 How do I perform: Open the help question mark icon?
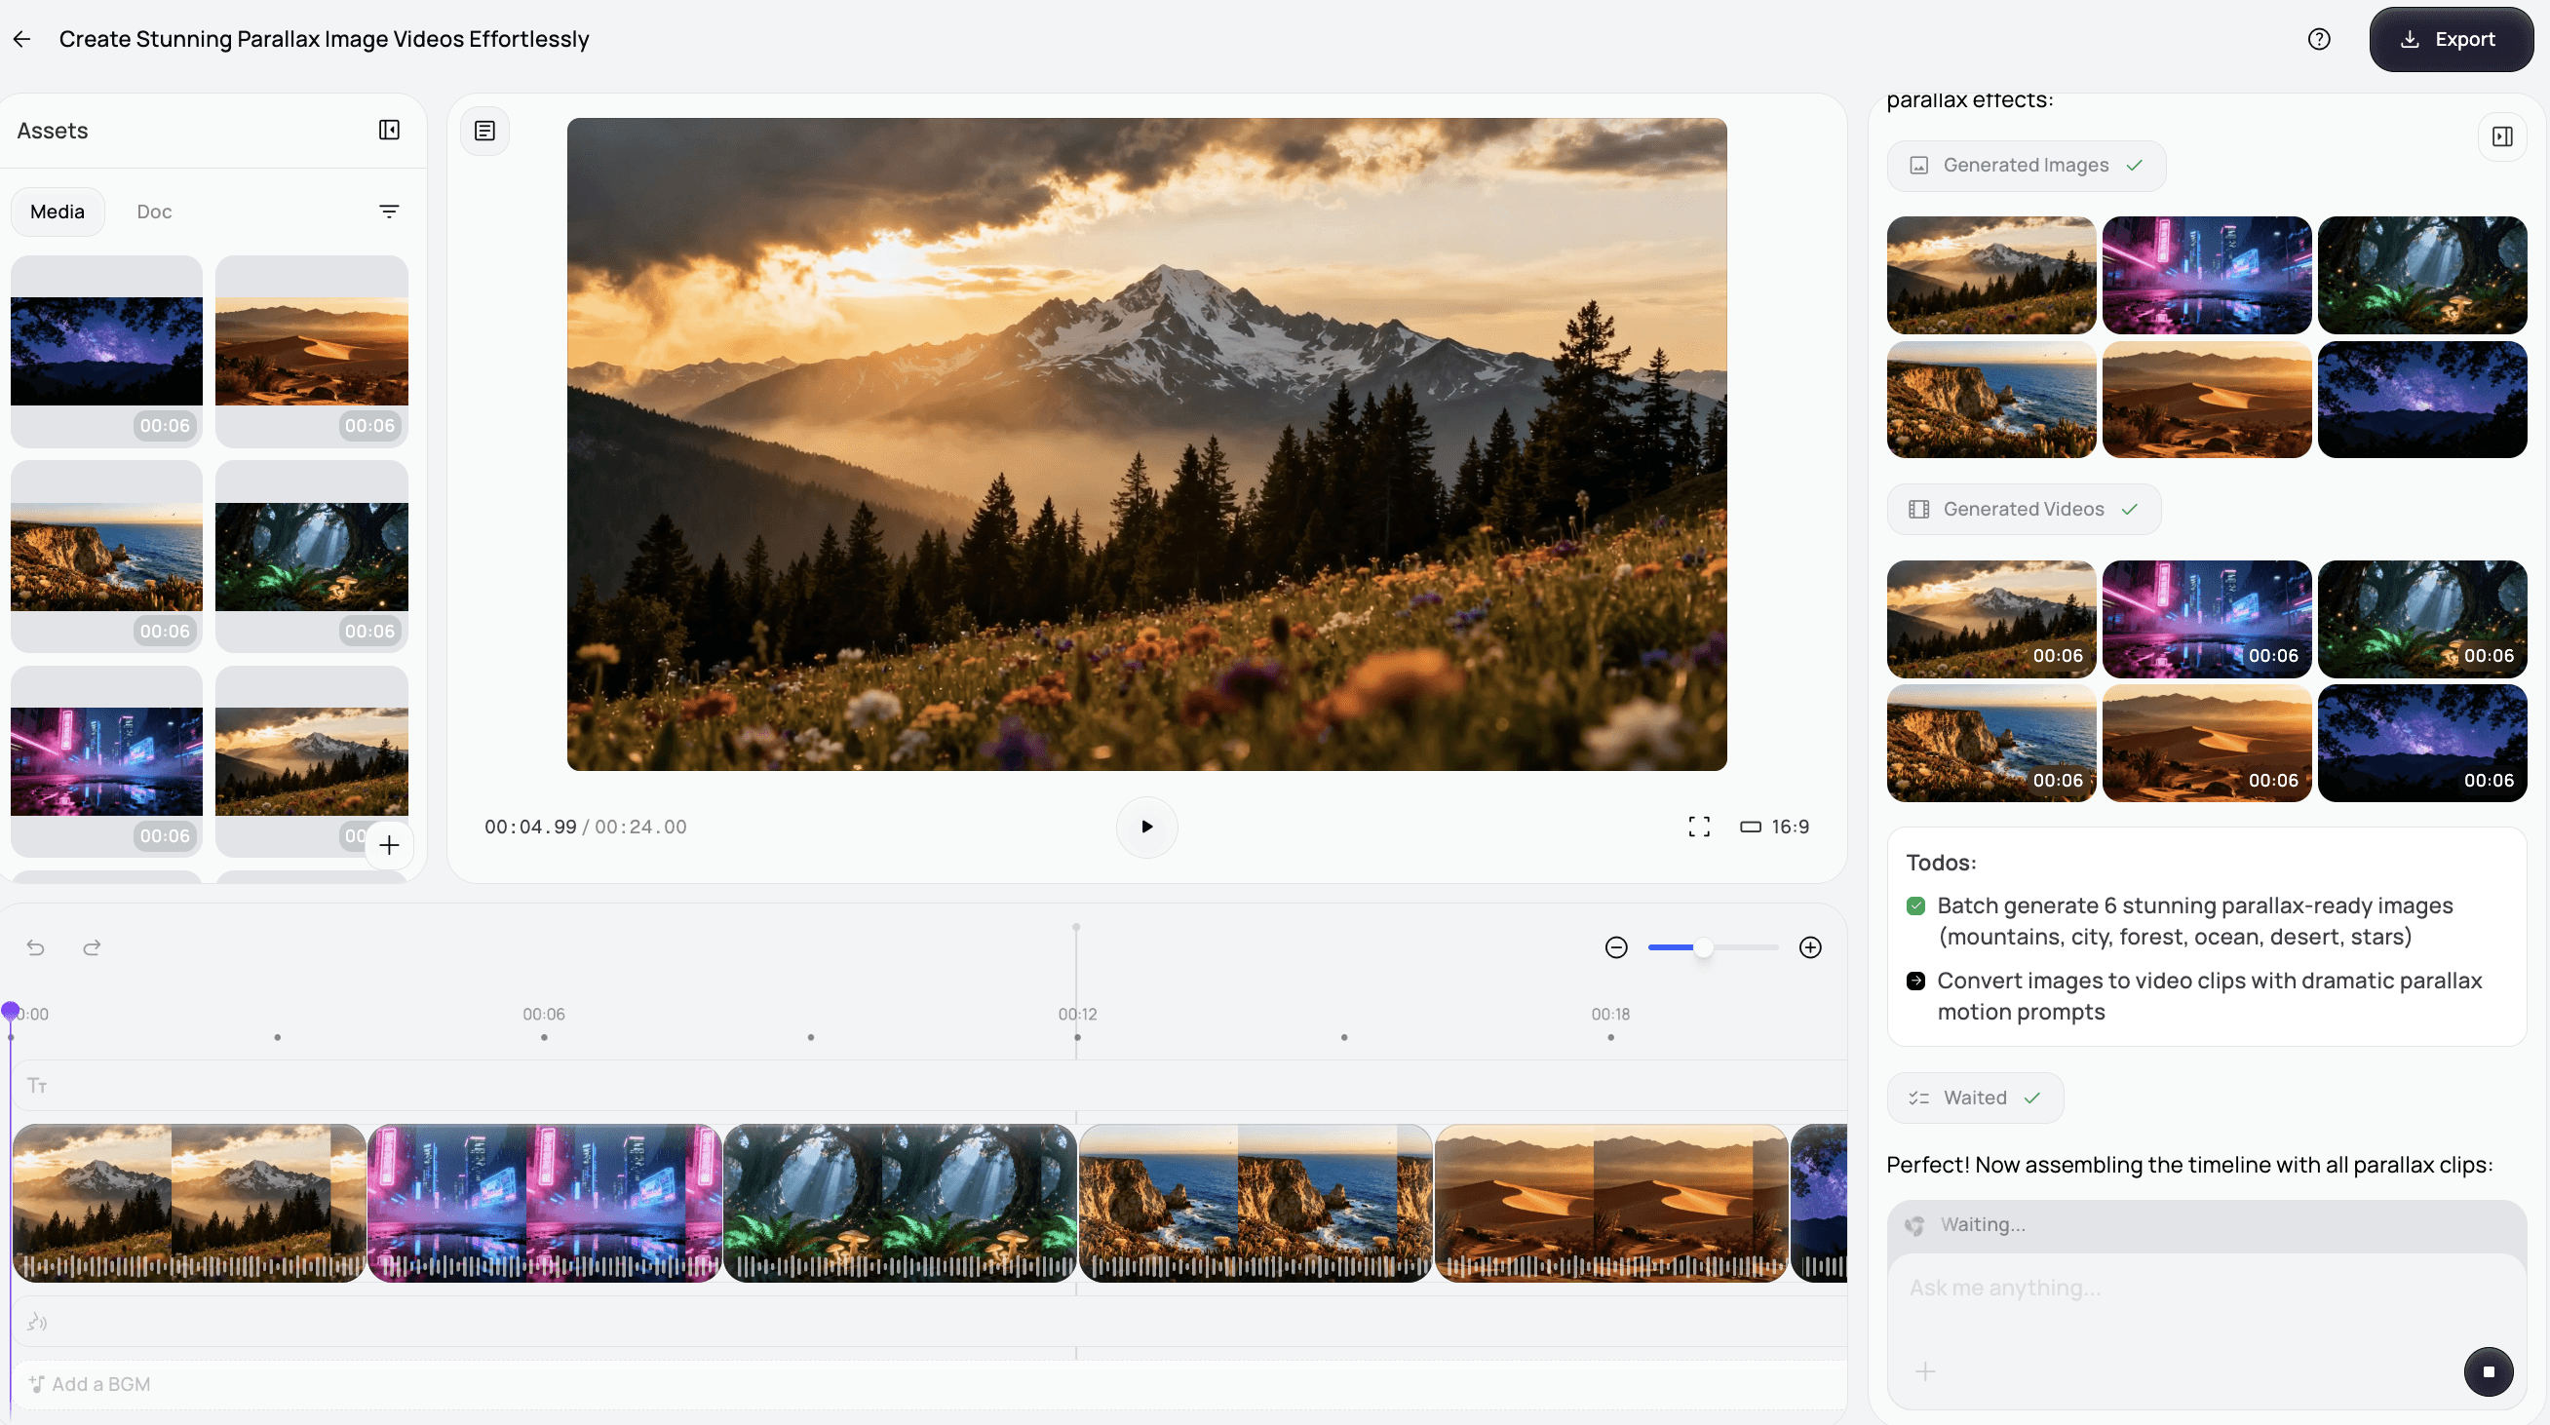click(x=2318, y=40)
